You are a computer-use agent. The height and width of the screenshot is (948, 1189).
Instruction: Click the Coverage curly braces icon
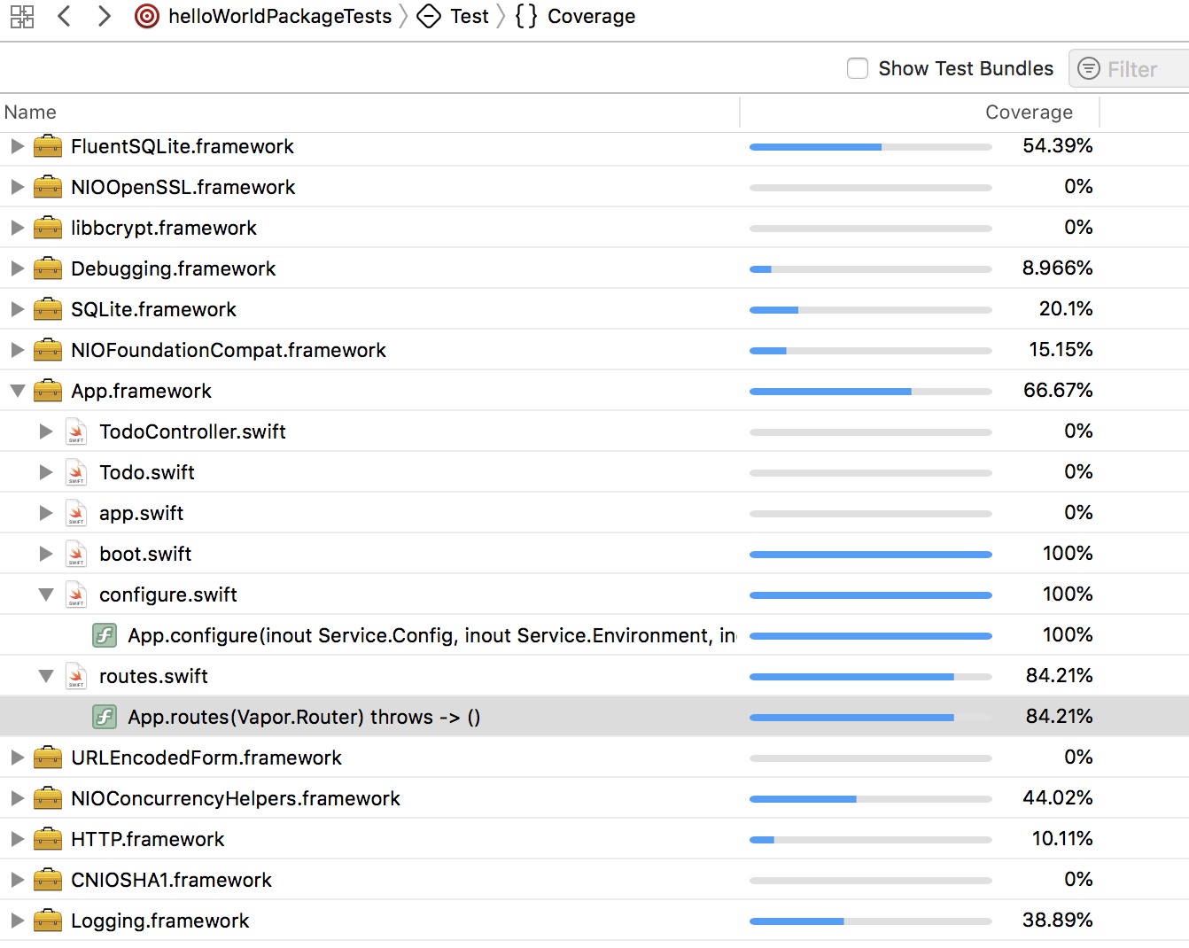526,16
